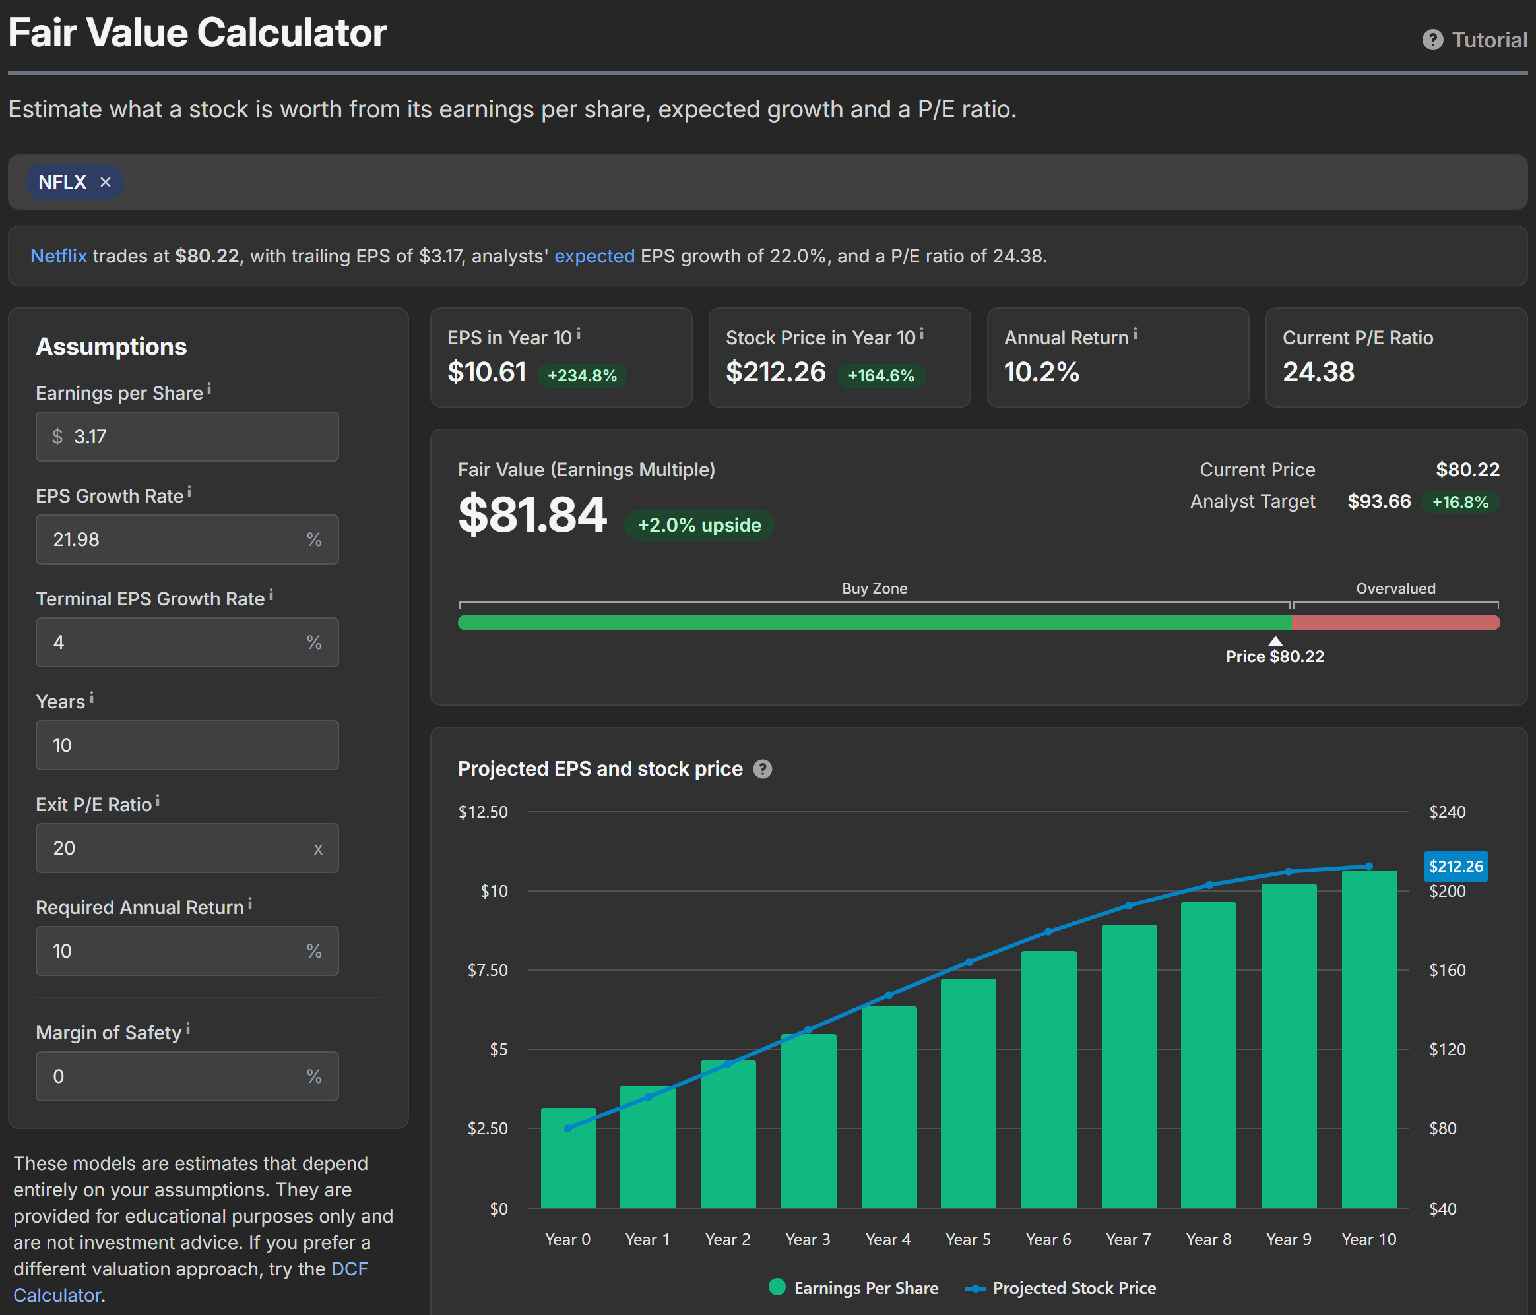Edit the Earnings per Share field
Viewport: 1536px width, 1315px height.
coord(187,437)
